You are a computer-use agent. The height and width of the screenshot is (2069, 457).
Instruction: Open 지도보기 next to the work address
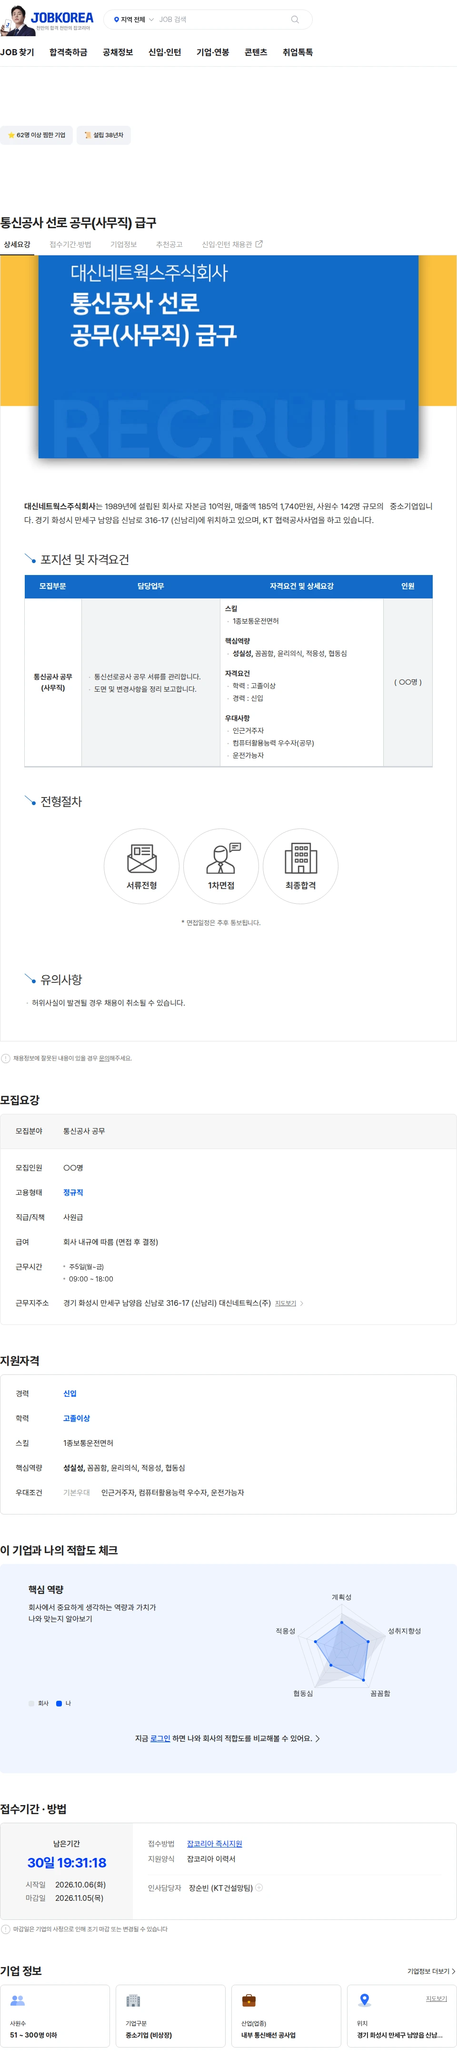pyautogui.click(x=286, y=1303)
